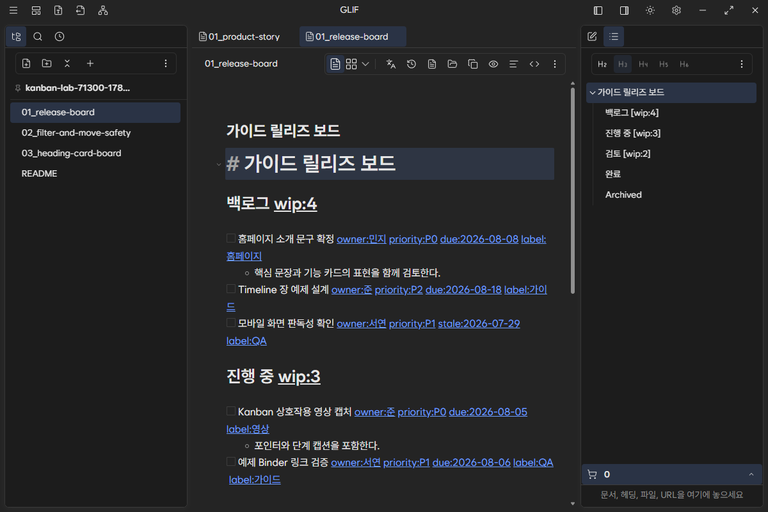Collapse all tree items in file explorer
768x512 pixels.
(67, 63)
